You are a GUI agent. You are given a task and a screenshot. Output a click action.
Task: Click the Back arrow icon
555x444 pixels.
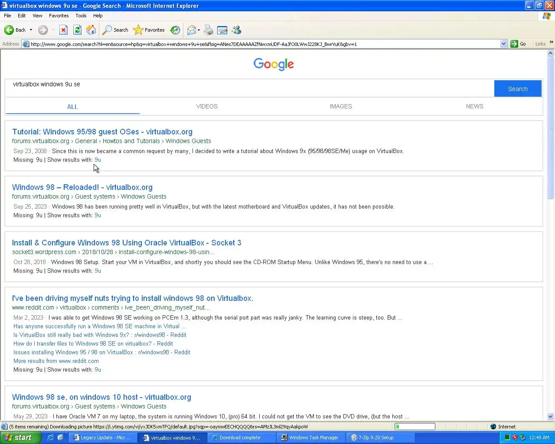coord(9,30)
